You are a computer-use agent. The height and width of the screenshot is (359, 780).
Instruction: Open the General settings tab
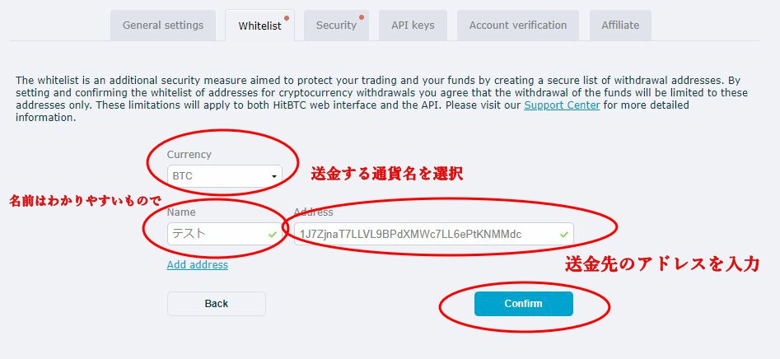[163, 26]
